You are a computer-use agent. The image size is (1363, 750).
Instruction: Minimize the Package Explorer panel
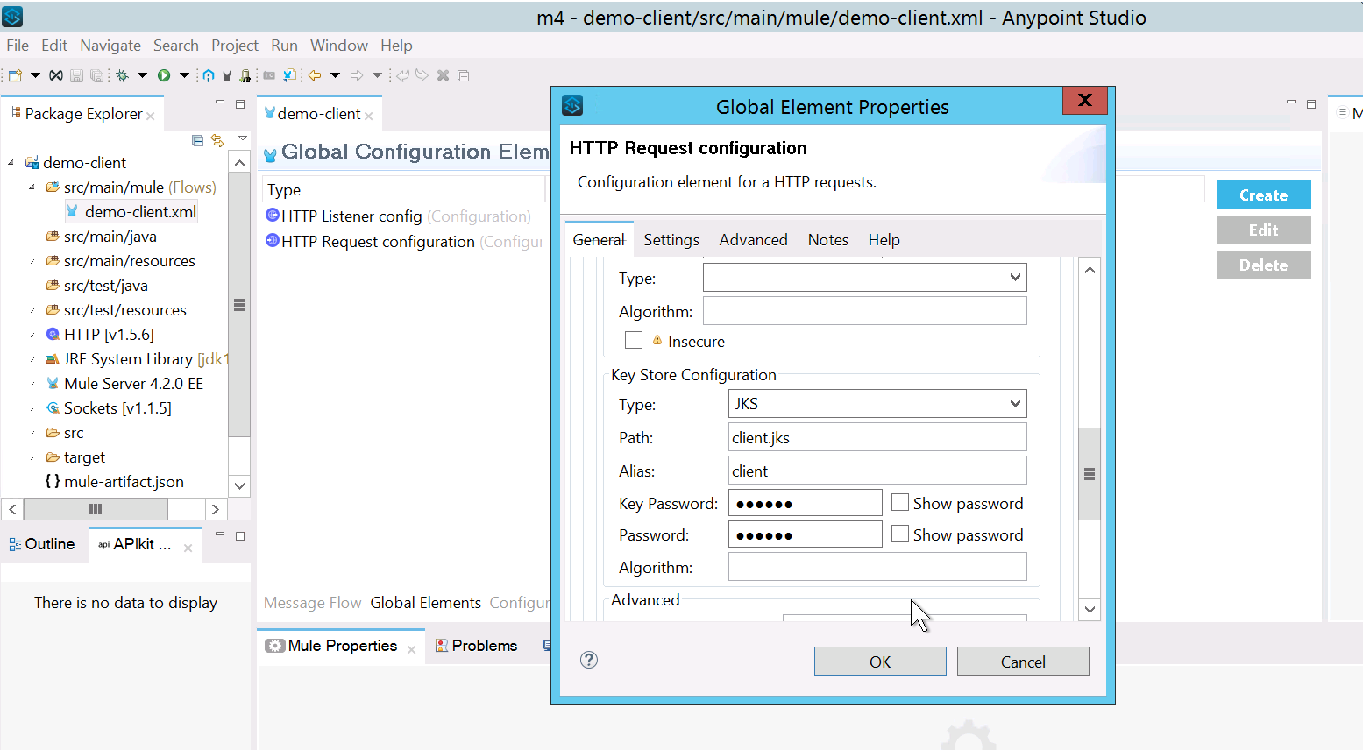click(x=220, y=103)
